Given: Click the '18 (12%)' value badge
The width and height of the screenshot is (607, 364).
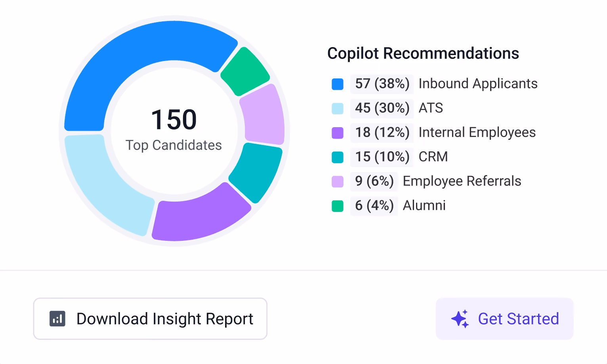Looking at the screenshot, I should coord(382,133).
